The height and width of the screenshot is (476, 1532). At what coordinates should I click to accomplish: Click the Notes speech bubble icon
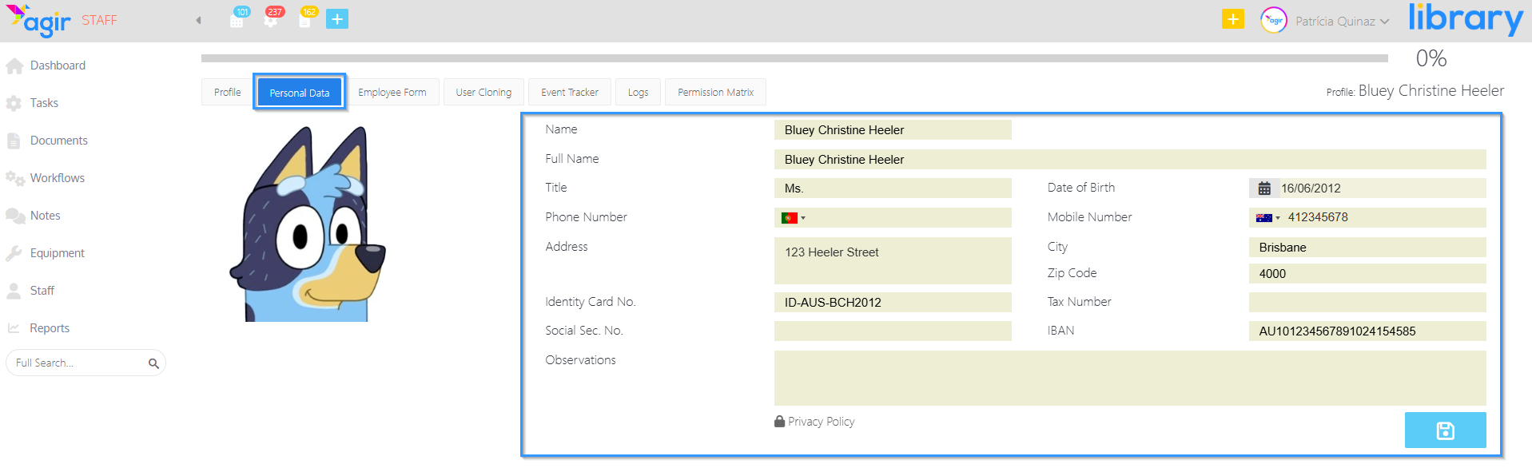14,216
